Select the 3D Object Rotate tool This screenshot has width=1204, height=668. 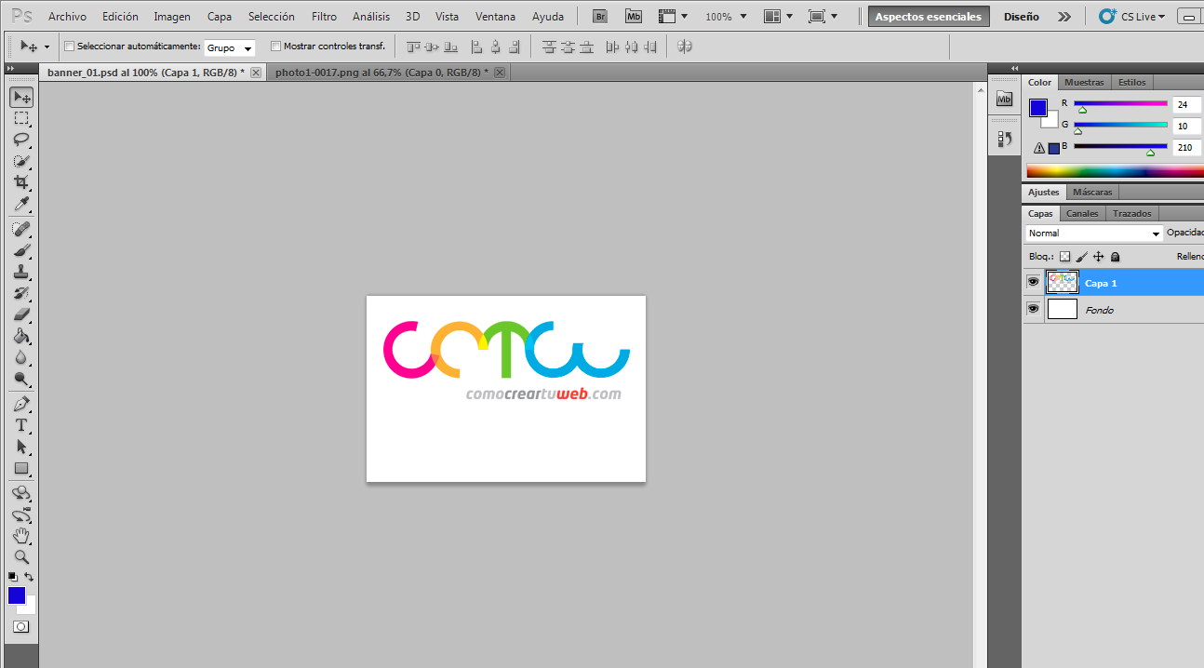click(21, 493)
